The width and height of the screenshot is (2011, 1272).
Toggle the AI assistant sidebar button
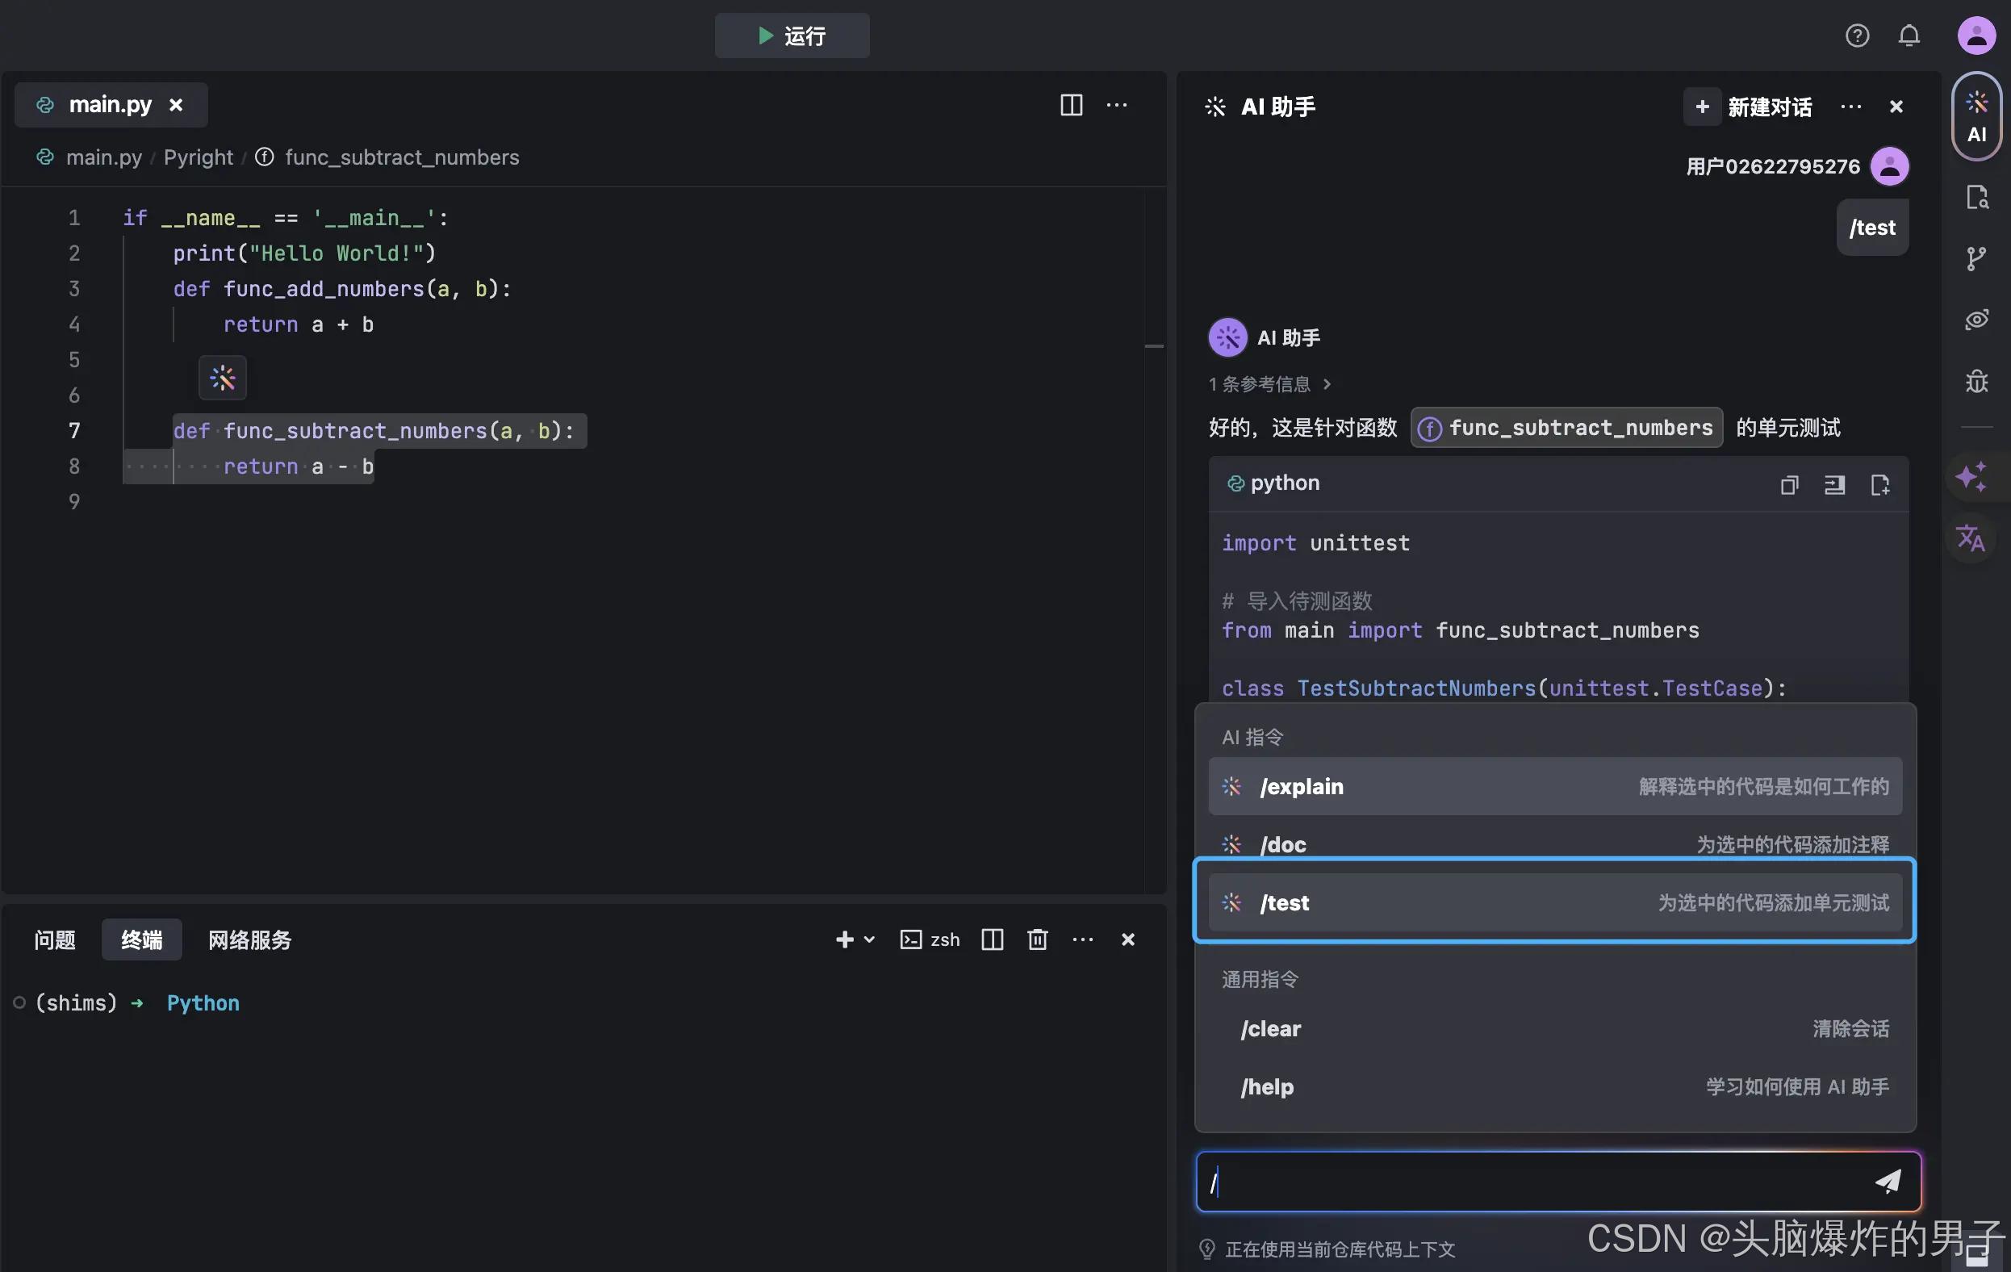[x=1976, y=117]
